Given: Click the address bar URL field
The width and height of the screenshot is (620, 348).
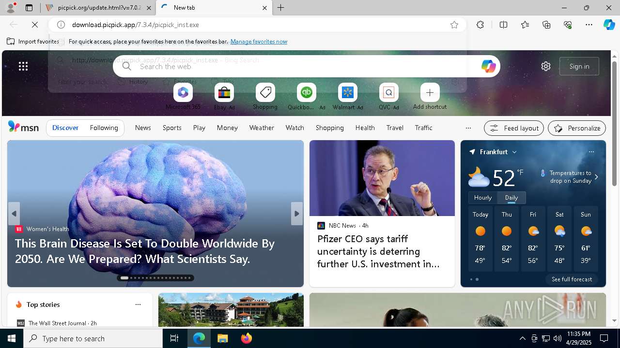Looking at the screenshot, I should [257, 25].
